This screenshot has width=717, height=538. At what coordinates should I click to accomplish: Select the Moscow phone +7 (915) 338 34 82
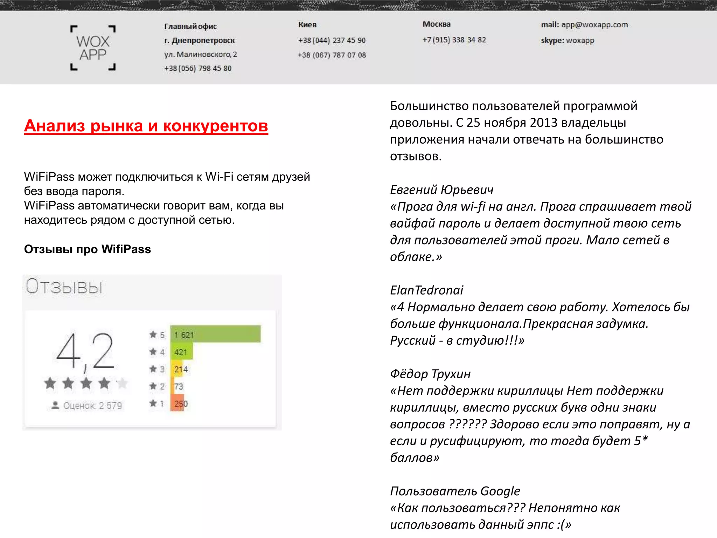point(454,40)
